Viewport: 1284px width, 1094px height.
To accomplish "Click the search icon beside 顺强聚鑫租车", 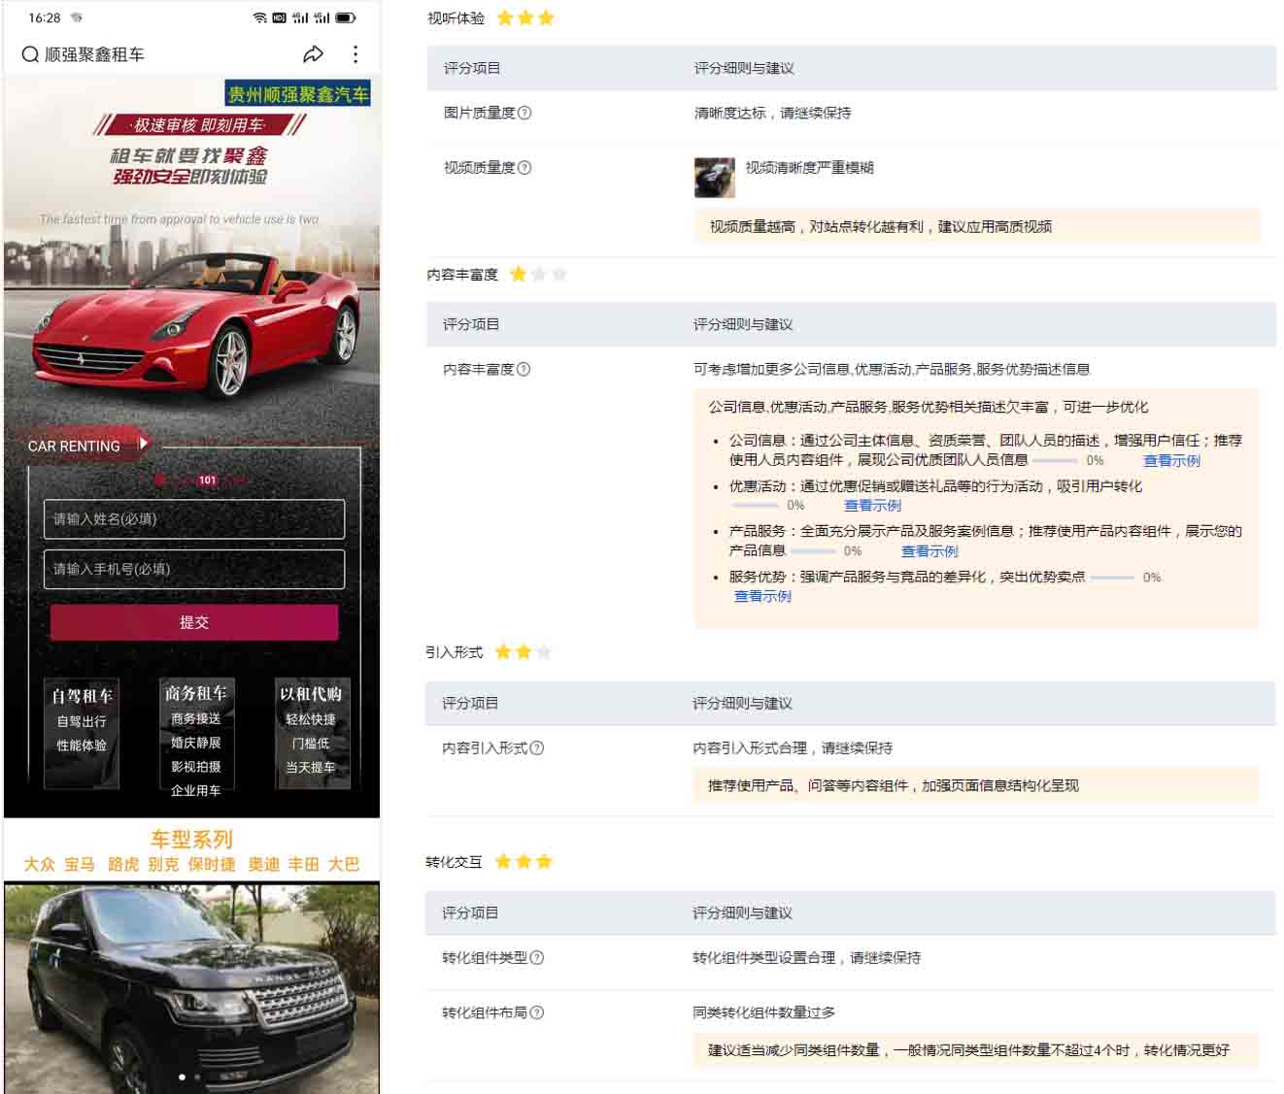I will (x=30, y=54).
